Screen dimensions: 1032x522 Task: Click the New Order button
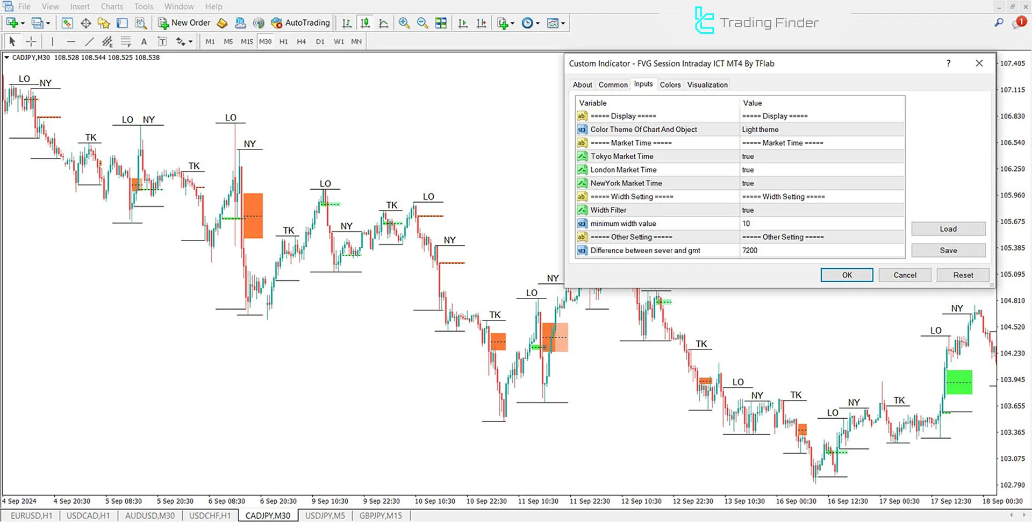pyautogui.click(x=184, y=23)
